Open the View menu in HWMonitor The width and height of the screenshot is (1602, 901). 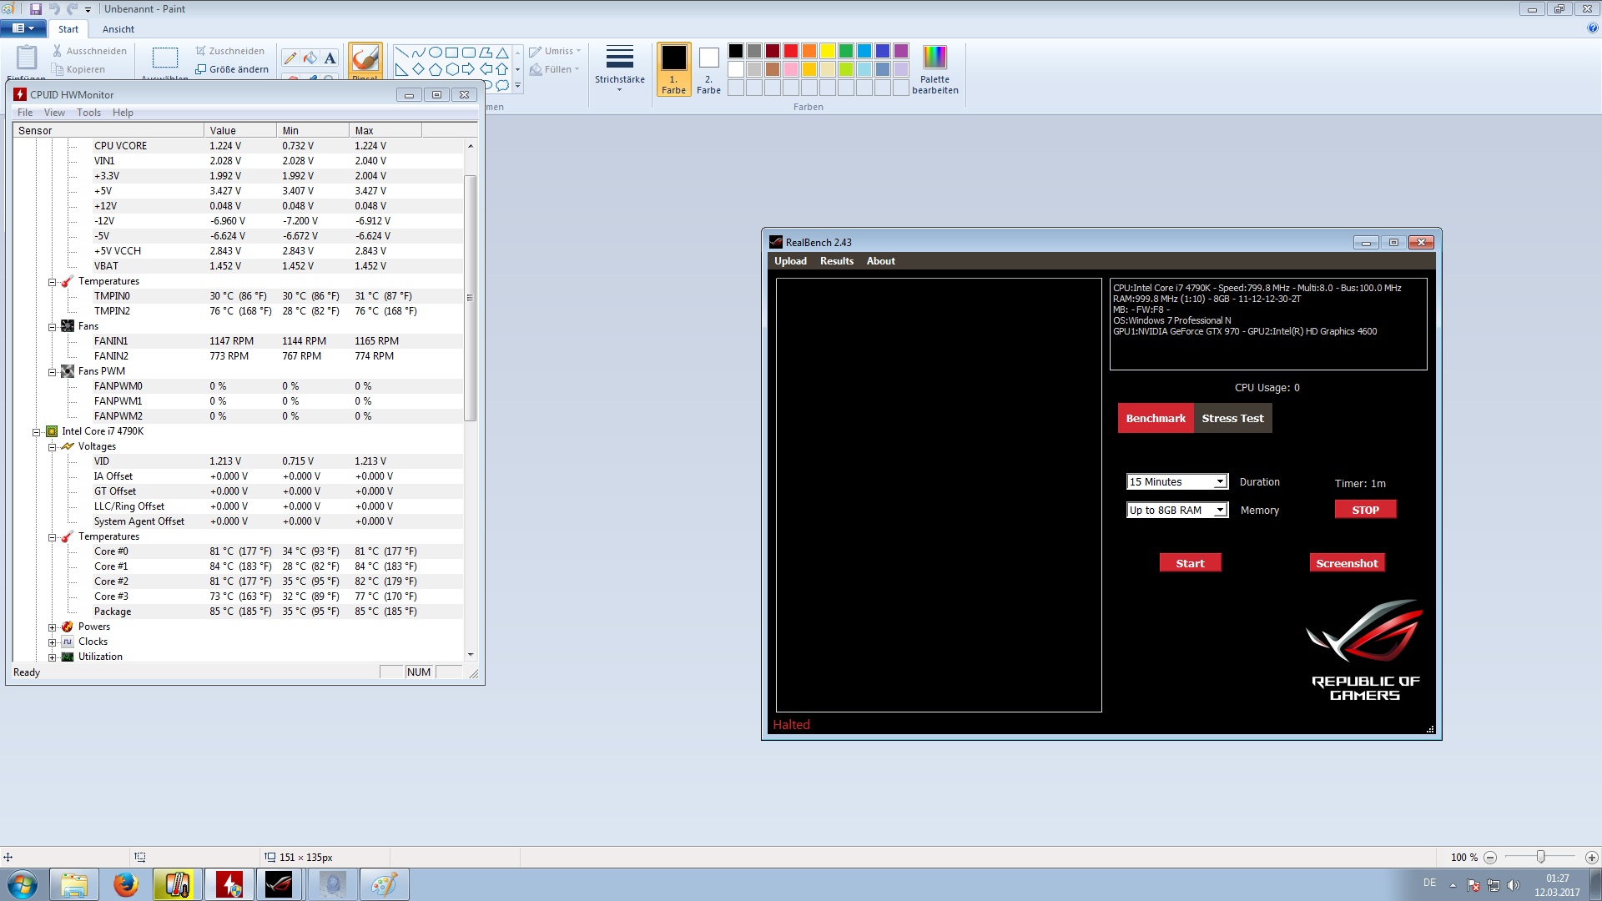point(54,113)
